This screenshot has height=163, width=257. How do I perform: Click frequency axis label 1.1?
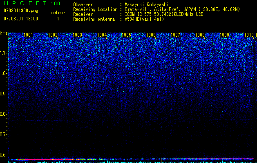pyautogui.click(x=4, y=53)
